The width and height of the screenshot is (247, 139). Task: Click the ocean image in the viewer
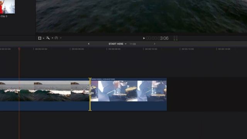142,16
